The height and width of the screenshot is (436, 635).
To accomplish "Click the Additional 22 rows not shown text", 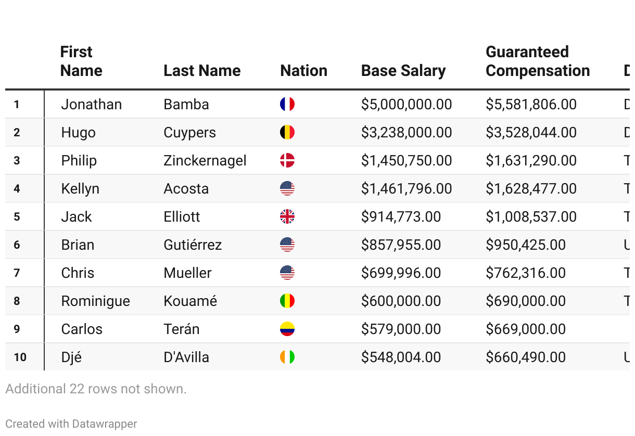I will (x=96, y=389).
